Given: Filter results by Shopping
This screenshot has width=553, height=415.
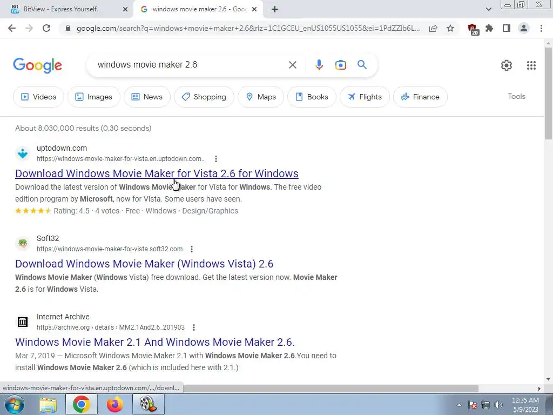Looking at the screenshot, I should (x=204, y=97).
